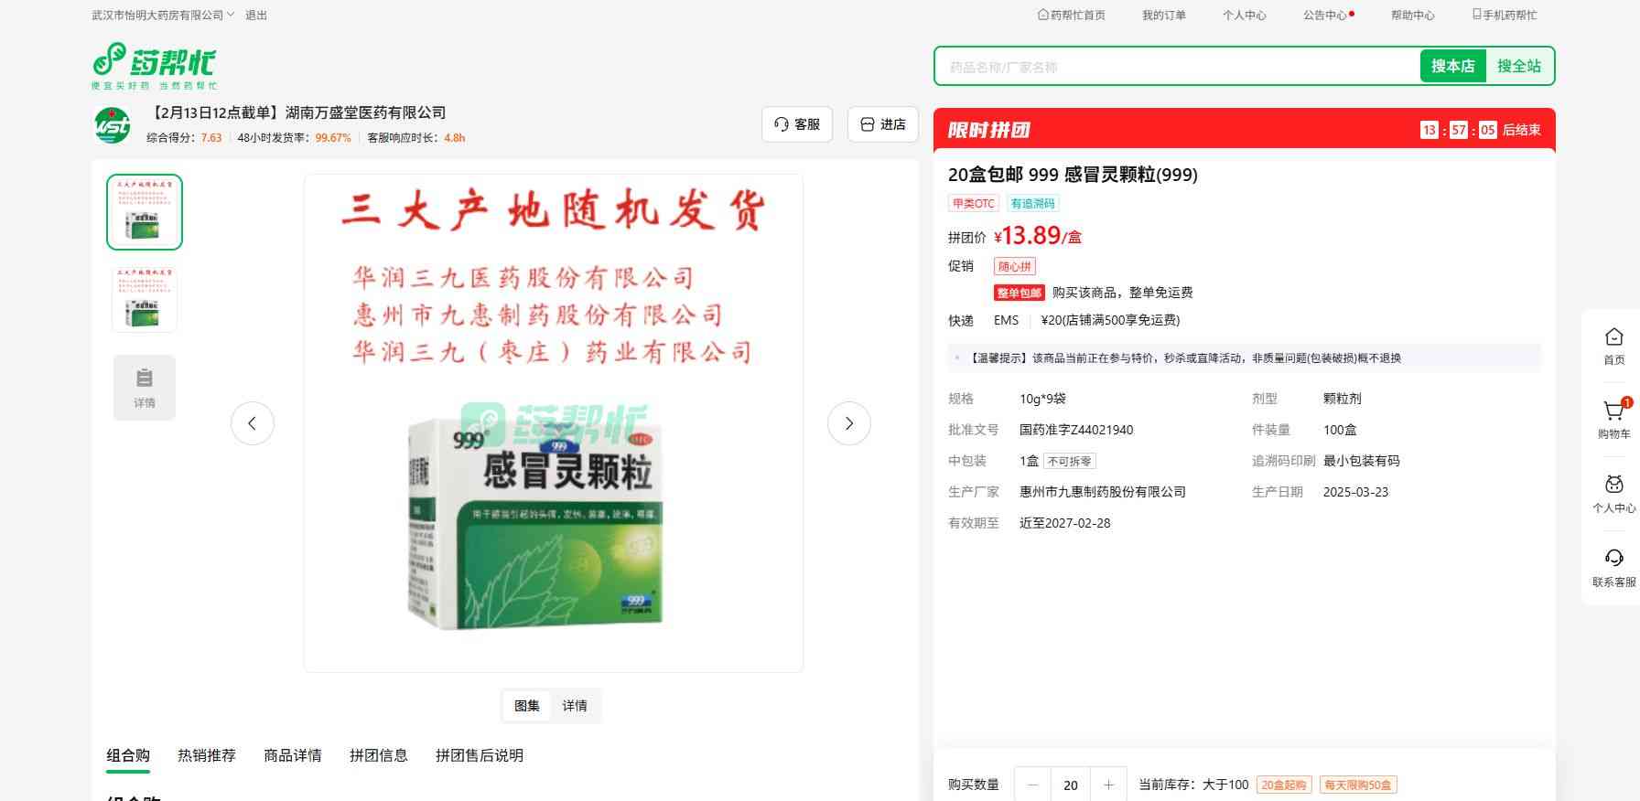Image resolution: width=1640 pixels, height=801 pixels.
Task: Contact support via 联系客服 sidebar icon
Action: coord(1613,567)
